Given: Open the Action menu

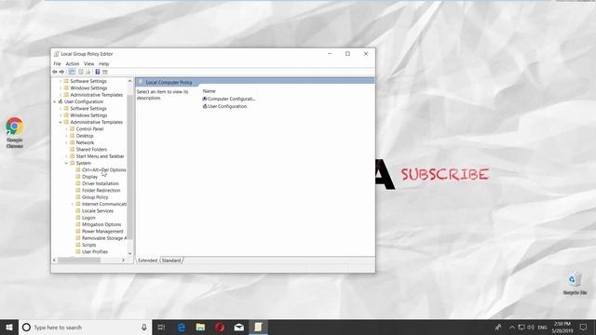Looking at the screenshot, I should click(73, 64).
